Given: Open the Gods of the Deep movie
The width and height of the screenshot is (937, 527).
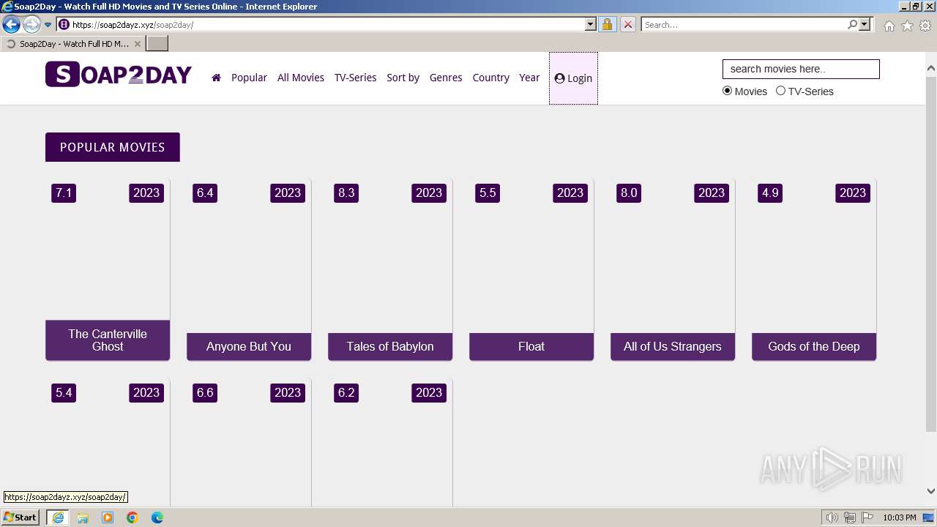Looking at the screenshot, I should (814, 269).
